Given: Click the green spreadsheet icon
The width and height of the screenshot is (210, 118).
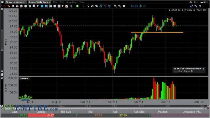Looking at the screenshot, I should [30, 6].
